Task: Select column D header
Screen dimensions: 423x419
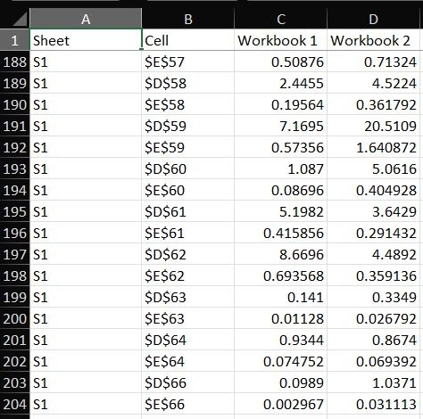Action: pyautogui.click(x=373, y=19)
